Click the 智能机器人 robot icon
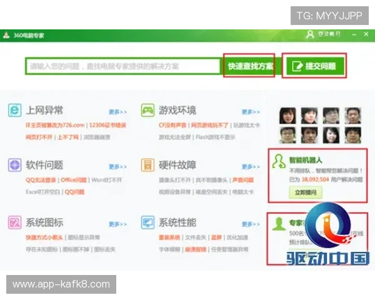This screenshot has height=300, width=375. (279, 161)
